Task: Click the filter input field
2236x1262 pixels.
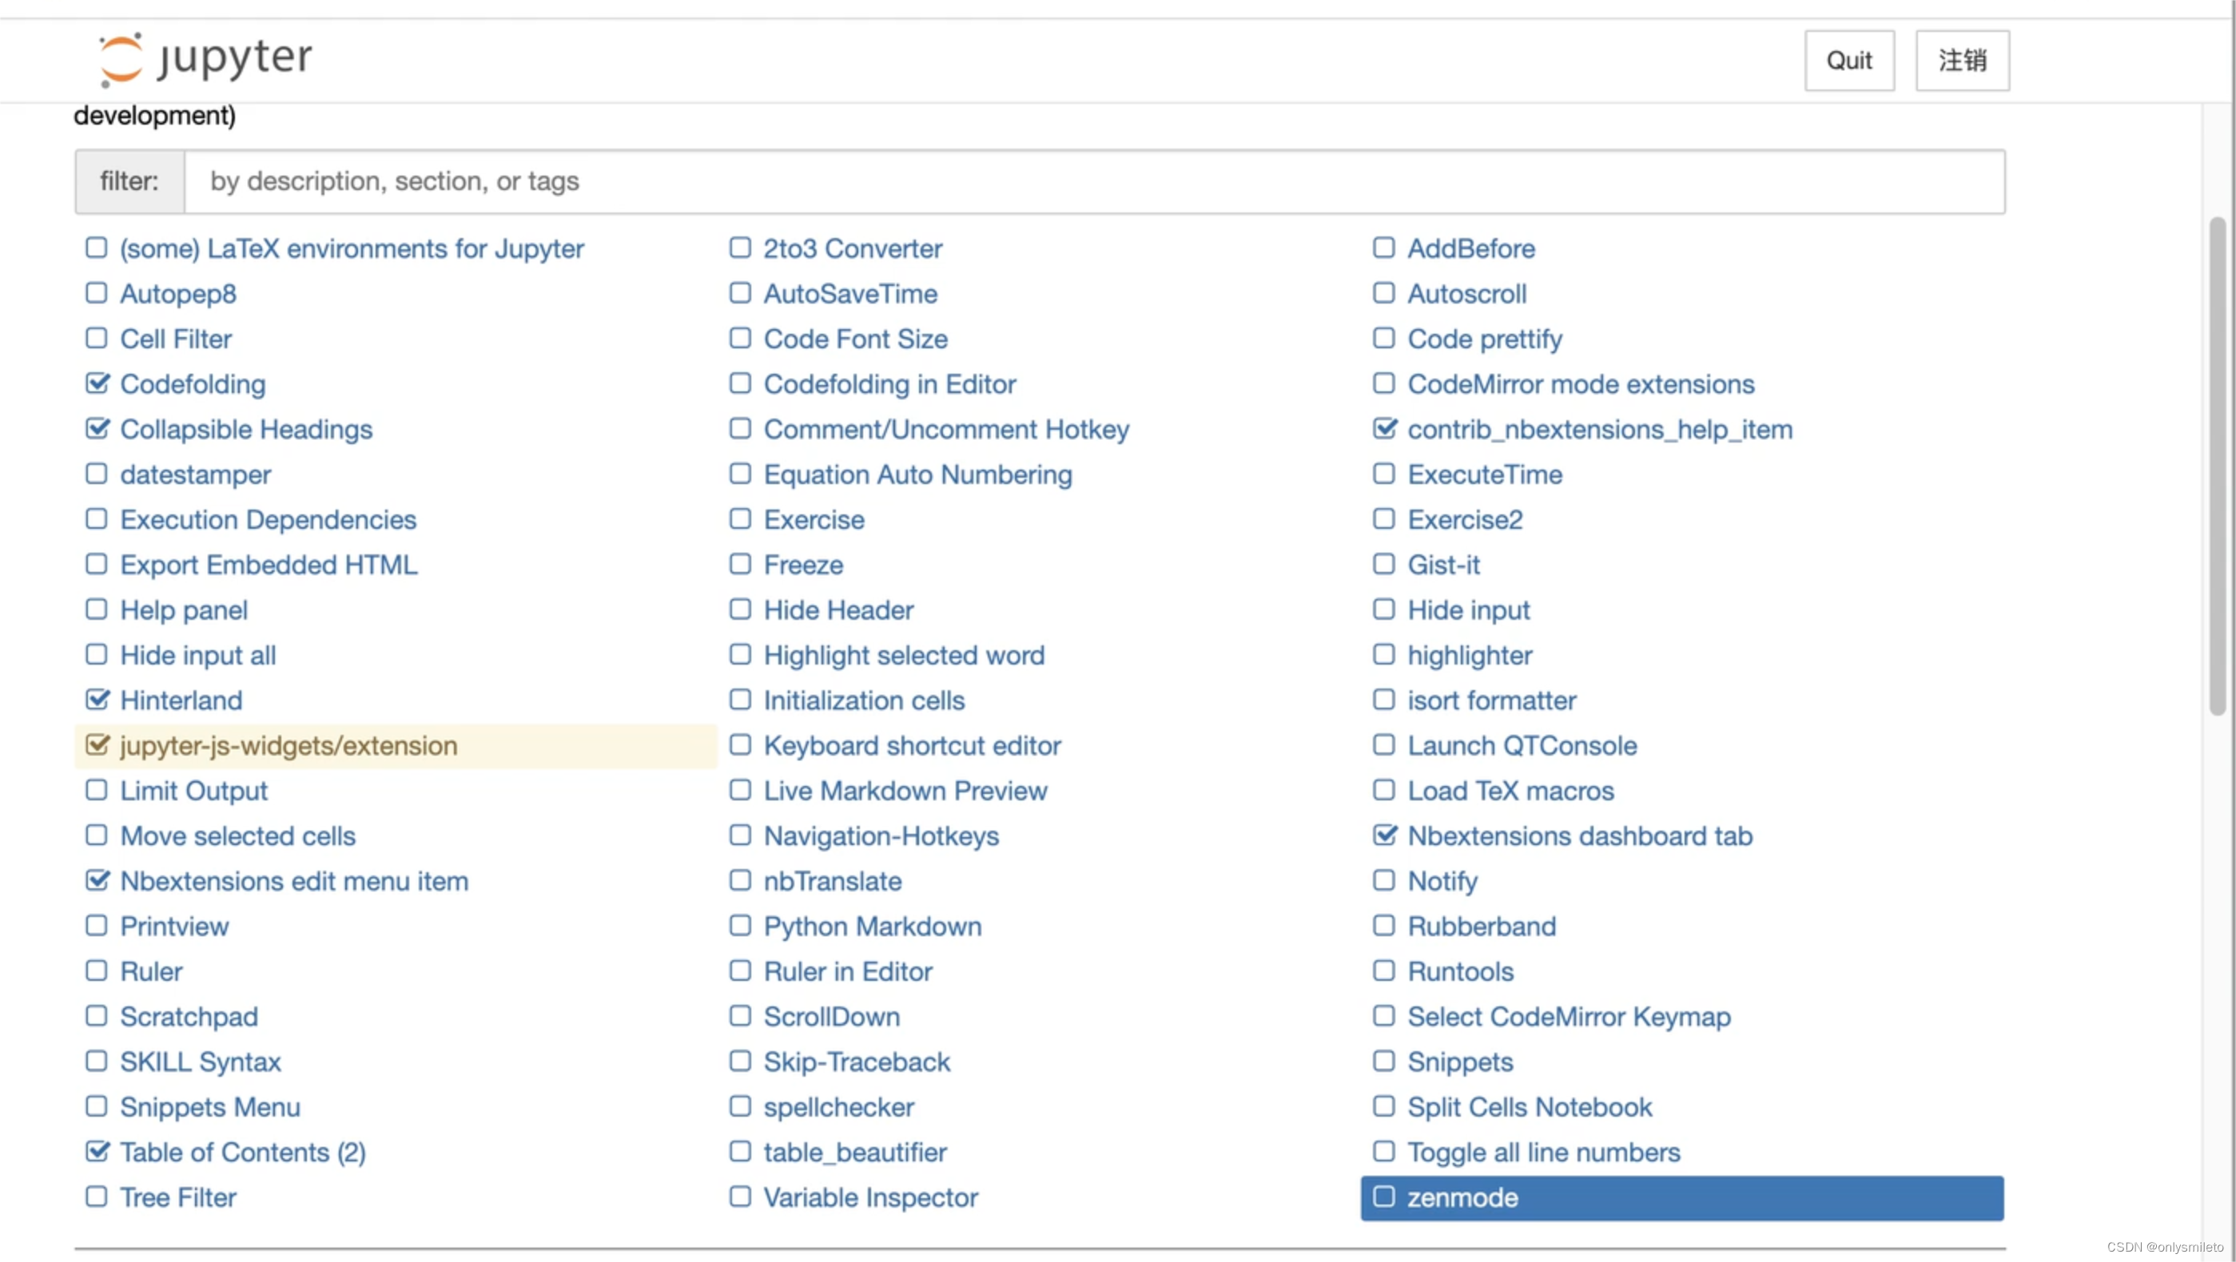Action: click(1093, 180)
